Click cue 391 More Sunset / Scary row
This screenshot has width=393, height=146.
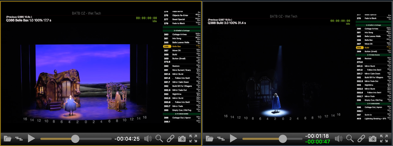click(x=182, y=70)
